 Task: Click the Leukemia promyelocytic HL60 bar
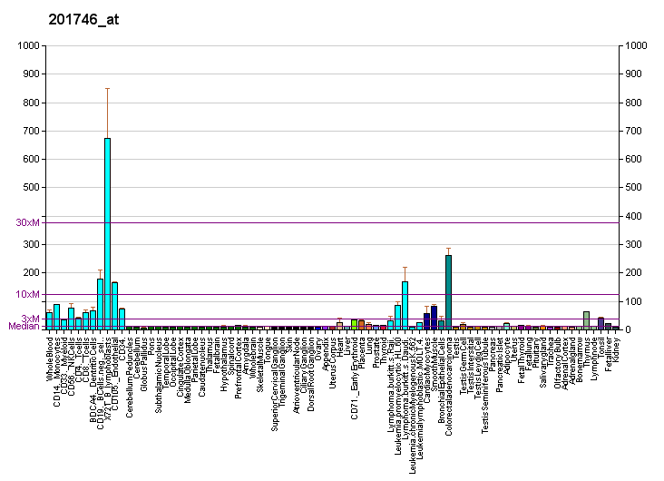[x=397, y=317]
